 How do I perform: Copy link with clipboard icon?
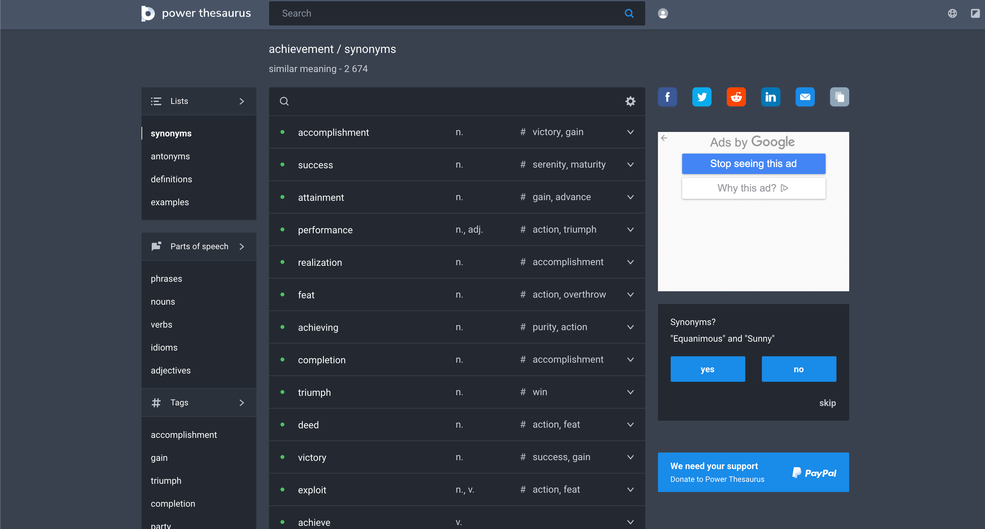839,97
